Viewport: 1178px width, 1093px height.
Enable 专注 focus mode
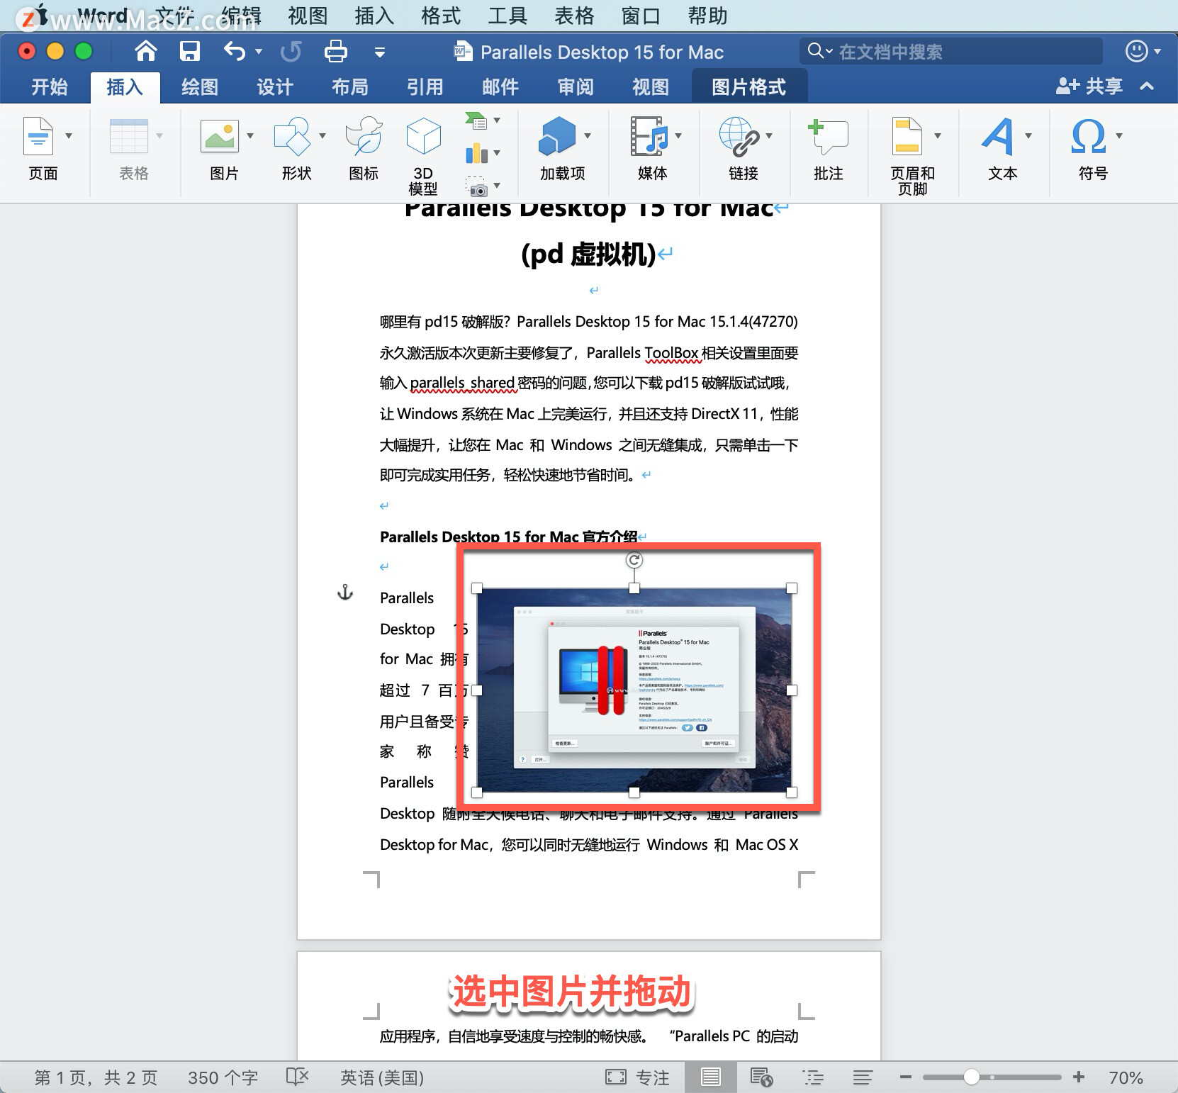coord(638,1077)
